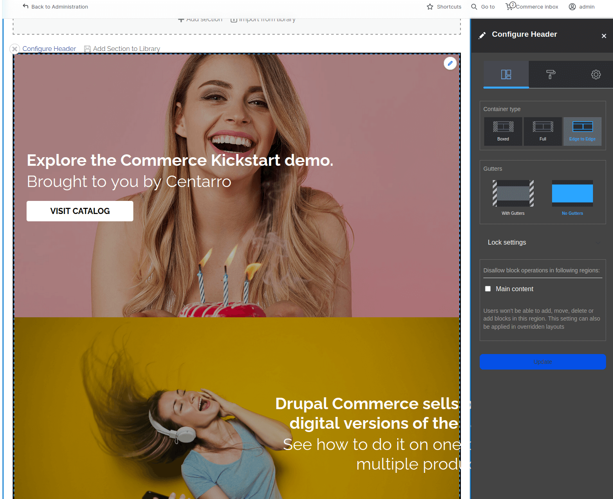The image size is (613, 499).
Task: Click Commerce inbox menu text
Action: pyautogui.click(x=537, y=7)
